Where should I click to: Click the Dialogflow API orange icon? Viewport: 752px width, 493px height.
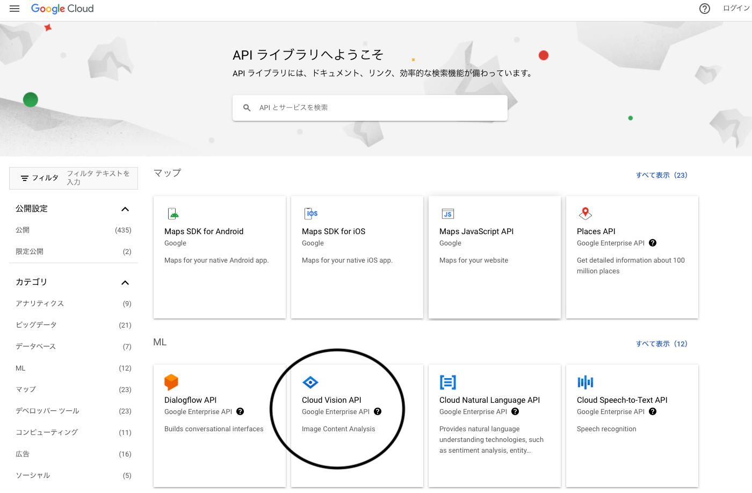tap(171, 382)
